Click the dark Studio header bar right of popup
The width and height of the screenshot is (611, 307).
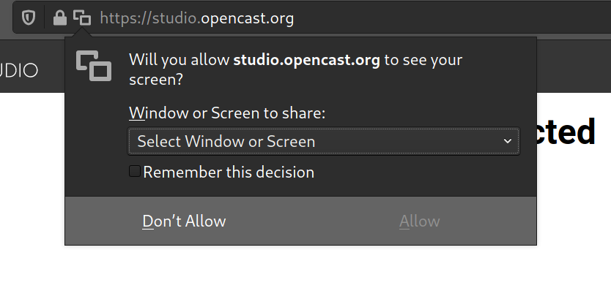coord(574,66)
